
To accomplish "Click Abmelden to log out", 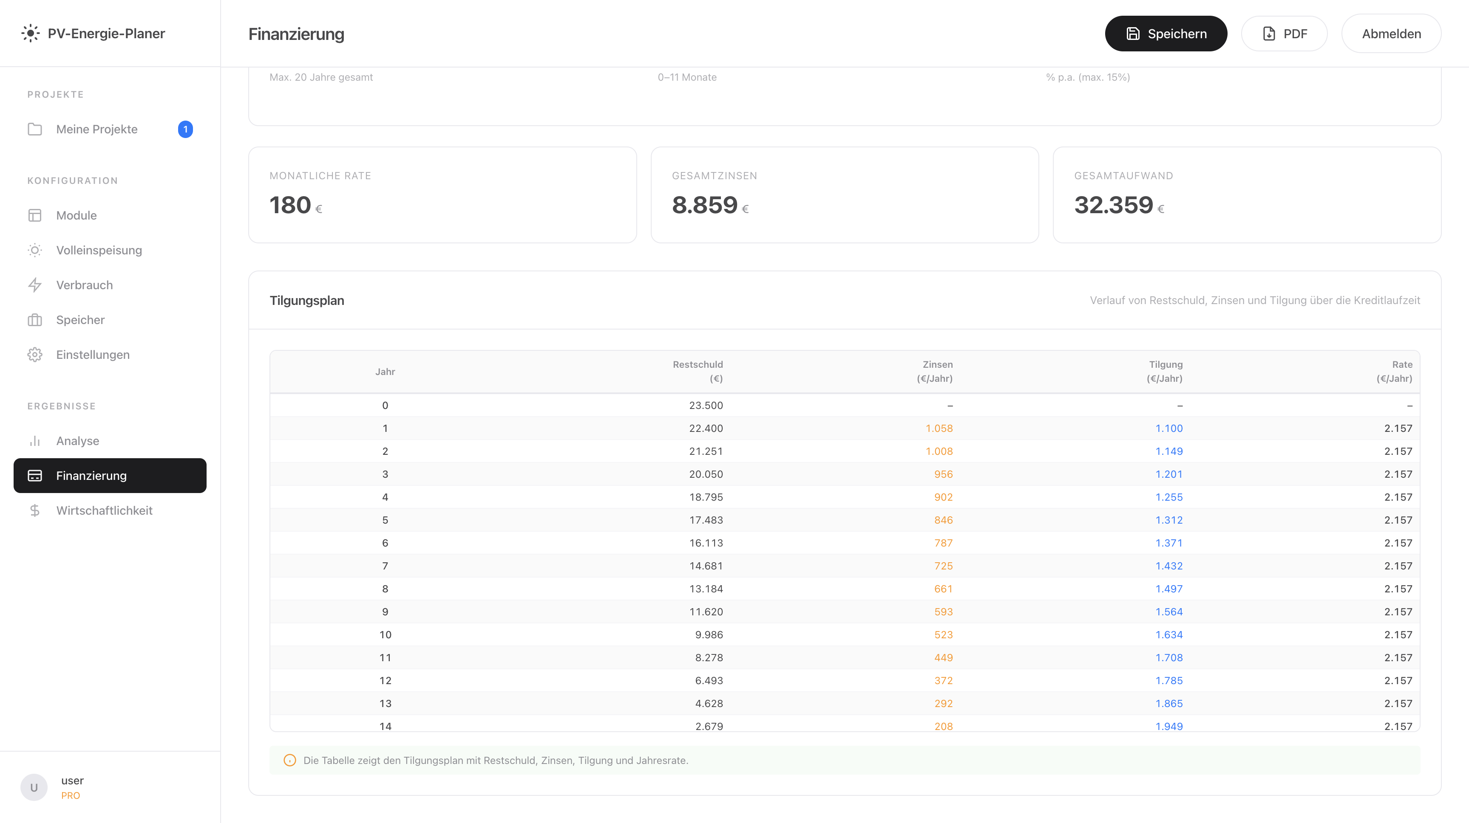I will (1391, 34).
